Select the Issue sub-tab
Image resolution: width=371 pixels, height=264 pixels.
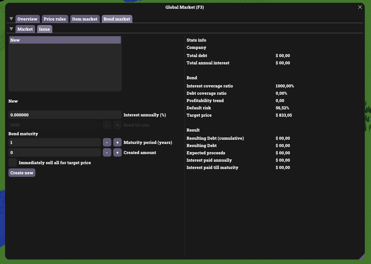point(44,29)
